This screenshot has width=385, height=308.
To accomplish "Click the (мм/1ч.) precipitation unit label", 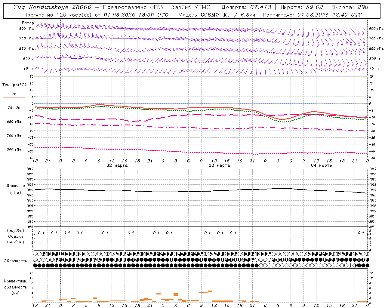I will [16, 242].
